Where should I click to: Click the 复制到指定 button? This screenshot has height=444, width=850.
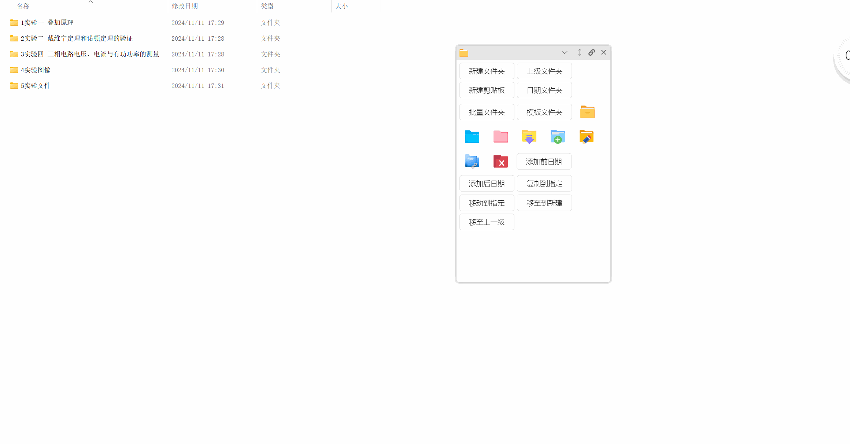pyautogui.click(x=544, y=184)
